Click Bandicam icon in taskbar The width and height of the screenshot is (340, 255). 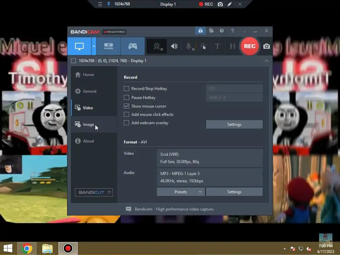[x=68, y=248]
